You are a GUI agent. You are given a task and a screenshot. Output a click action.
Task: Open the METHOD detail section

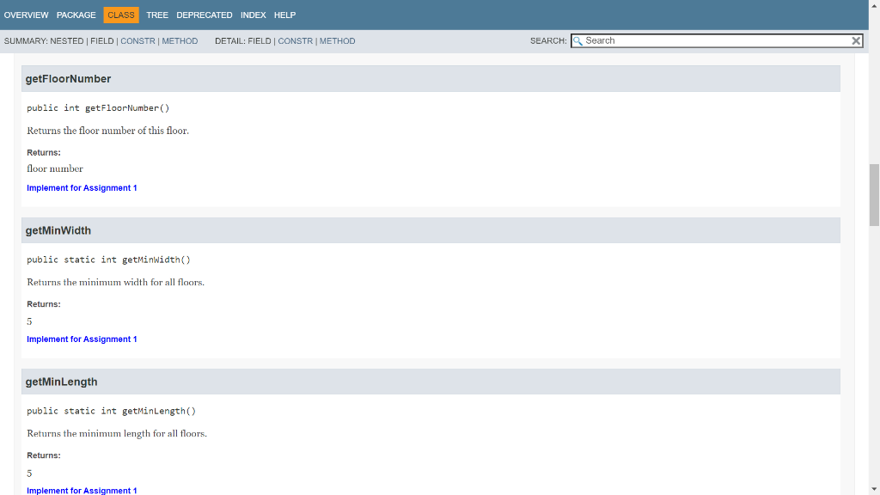click(337, 40)
